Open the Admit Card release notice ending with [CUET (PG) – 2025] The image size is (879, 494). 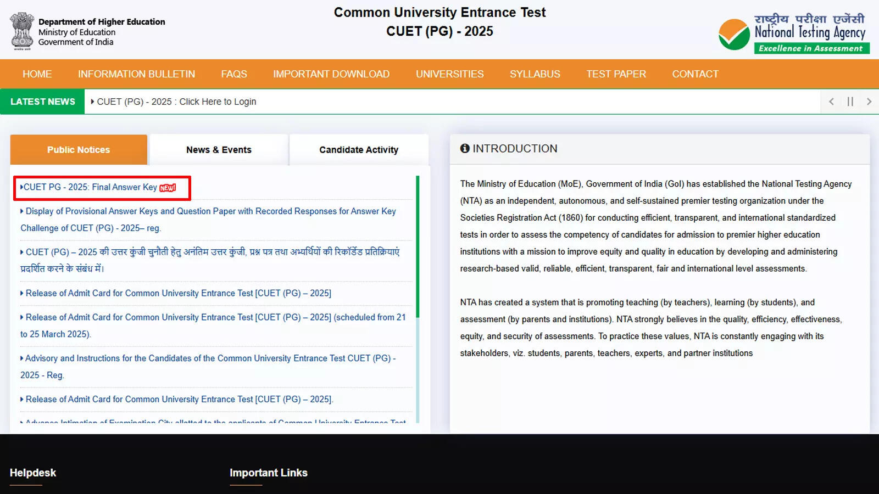point(176,293)
